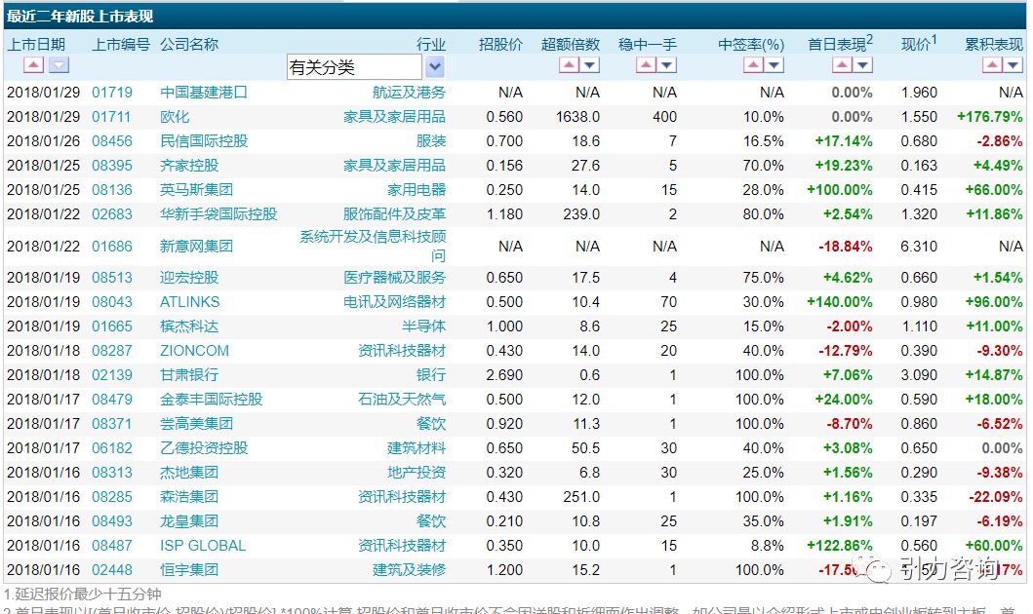Sort 上市日期 descending with the down arrow
This screenshot has width=1033, height=614.
[x=60, y=64]
